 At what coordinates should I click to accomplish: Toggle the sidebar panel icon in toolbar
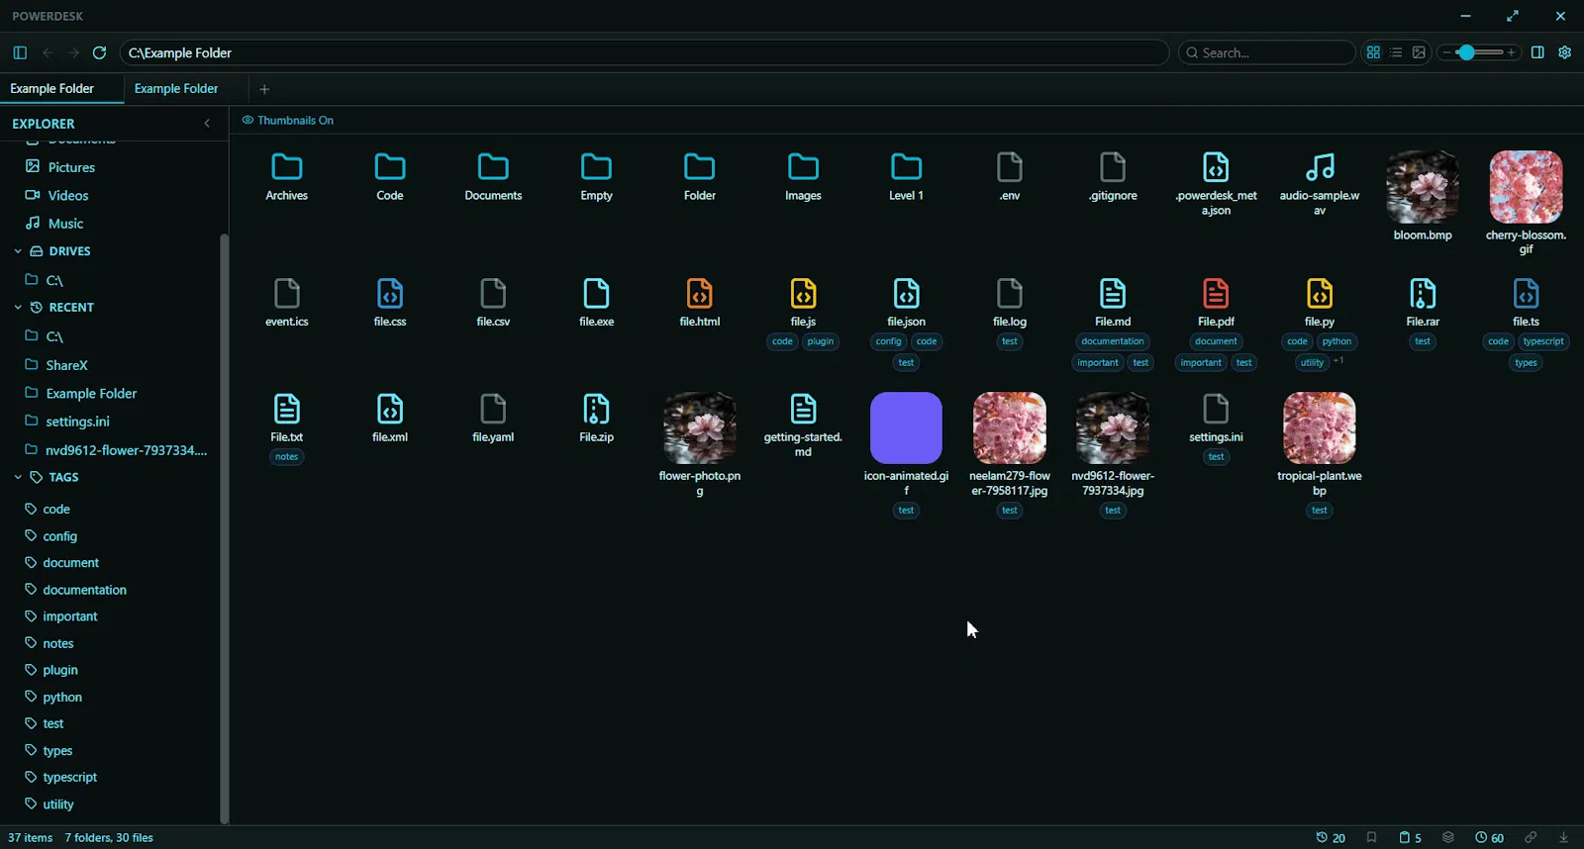point(20,52)
